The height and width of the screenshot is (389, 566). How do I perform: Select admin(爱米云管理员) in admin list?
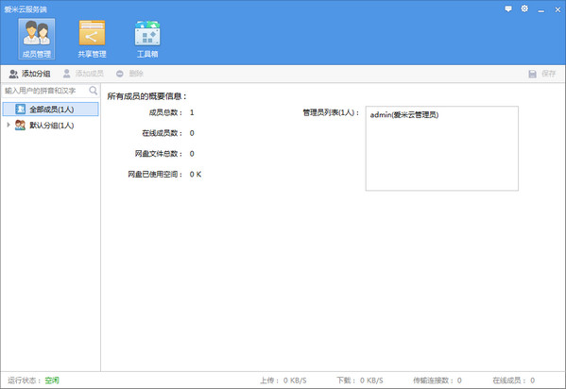tap(404, 115)
